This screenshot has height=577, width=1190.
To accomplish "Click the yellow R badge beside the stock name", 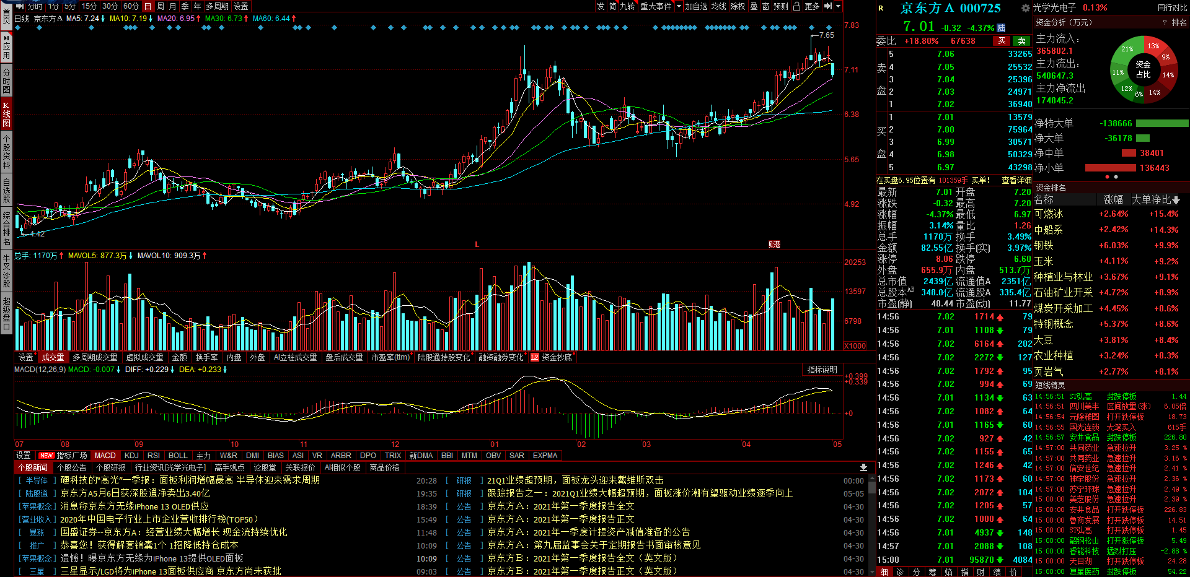I will tap(881, 8).
